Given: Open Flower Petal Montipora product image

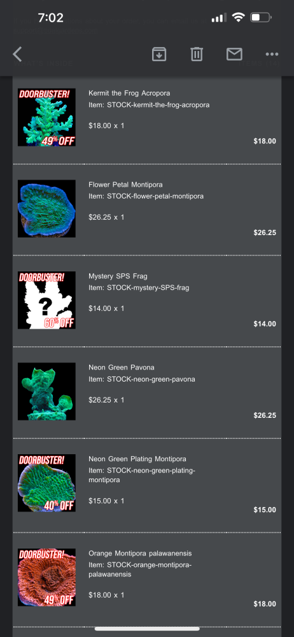Looking at the screenshot, I should pos(46,209).
